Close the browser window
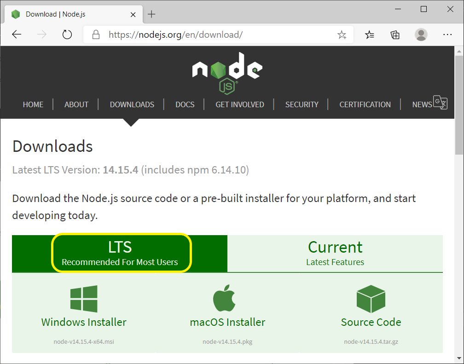Viewport: 464px width, 364px height. pyautogui.click(x=450, y=9)
